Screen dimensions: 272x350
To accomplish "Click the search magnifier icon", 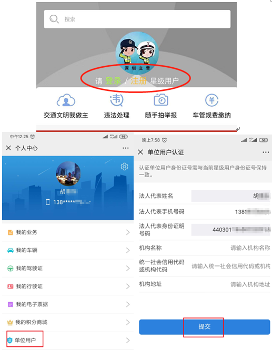I will tap(54, 19).
